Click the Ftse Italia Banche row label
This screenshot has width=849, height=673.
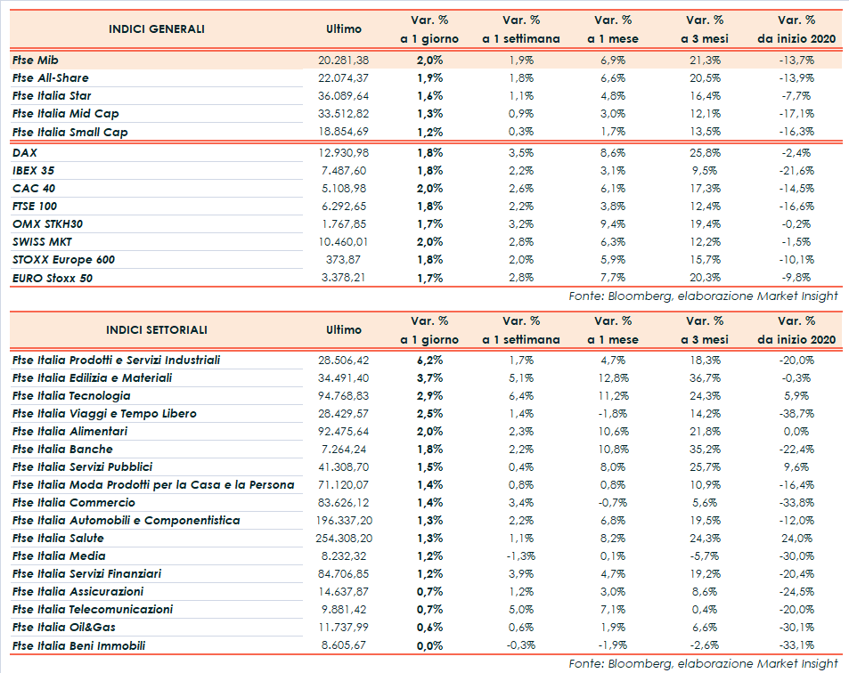pos(62,450)
